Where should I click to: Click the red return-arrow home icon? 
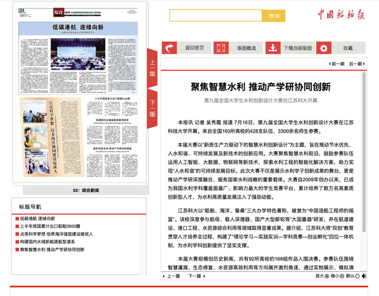tap(169, 48)
